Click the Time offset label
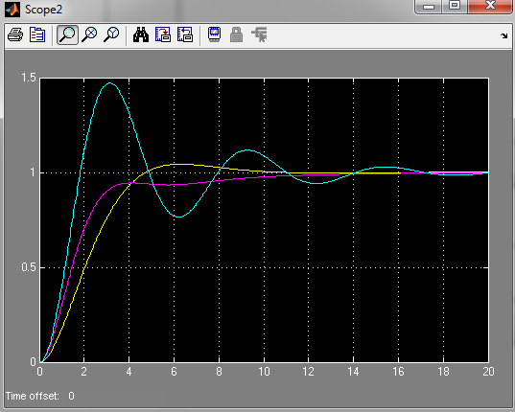 click(33, 396)
